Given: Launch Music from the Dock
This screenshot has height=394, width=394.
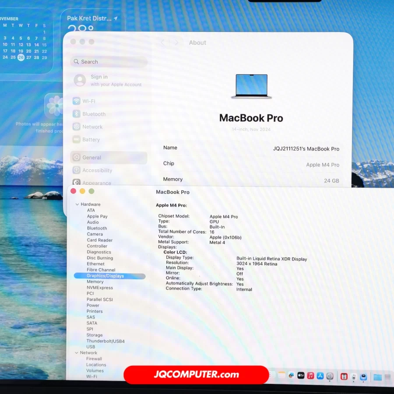Looking at the screenshot, I should [310, 376].
